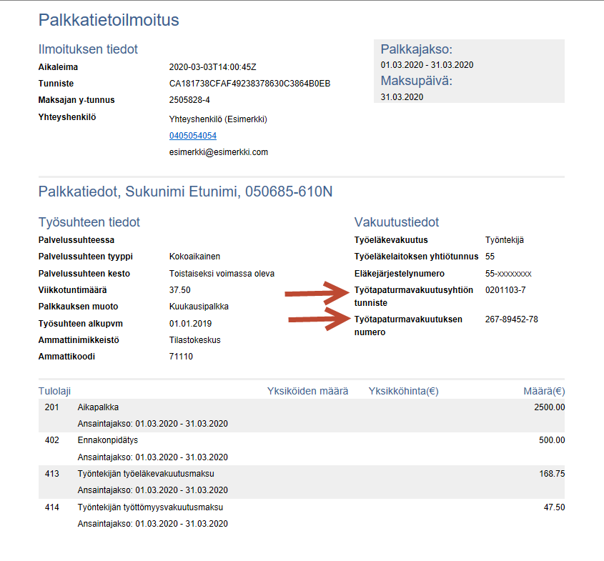Click the Ammattikoodi value 71110
Image resolution: width=604 pixels, height=561 pixels.
pos(181,357)
